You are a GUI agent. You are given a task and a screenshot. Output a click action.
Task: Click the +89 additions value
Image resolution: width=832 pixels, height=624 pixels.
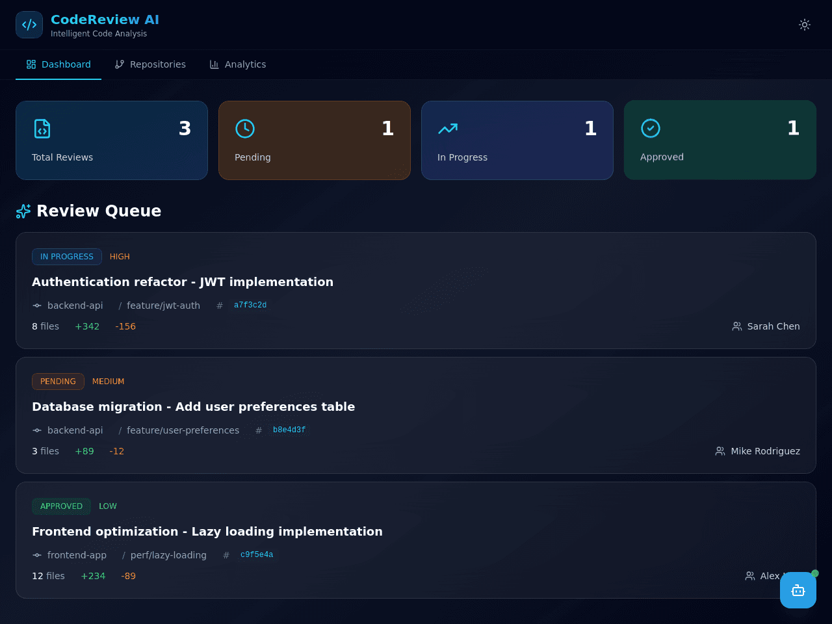click(x=84, y=451)
